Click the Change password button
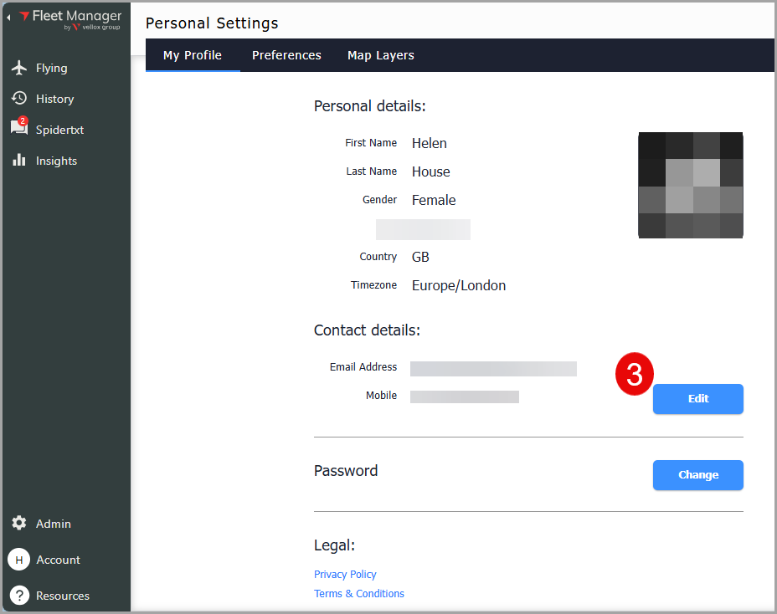The image size is (777, 614). pyautogui.click(x=697, y=475)
